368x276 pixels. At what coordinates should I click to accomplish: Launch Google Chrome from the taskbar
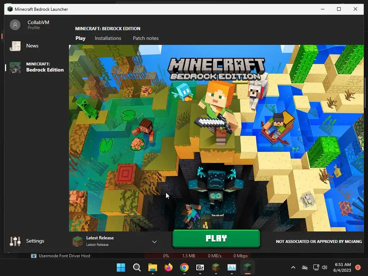184,267
